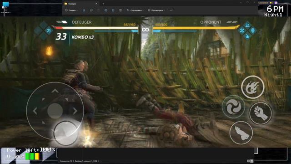291x164 pixels.
Task: Click the desktop computer icon
Action: pyautogui.click(x=6, y=4)
